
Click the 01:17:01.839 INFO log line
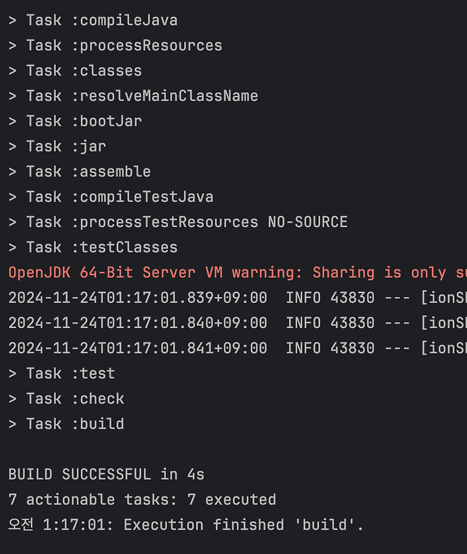click(238, 298)
